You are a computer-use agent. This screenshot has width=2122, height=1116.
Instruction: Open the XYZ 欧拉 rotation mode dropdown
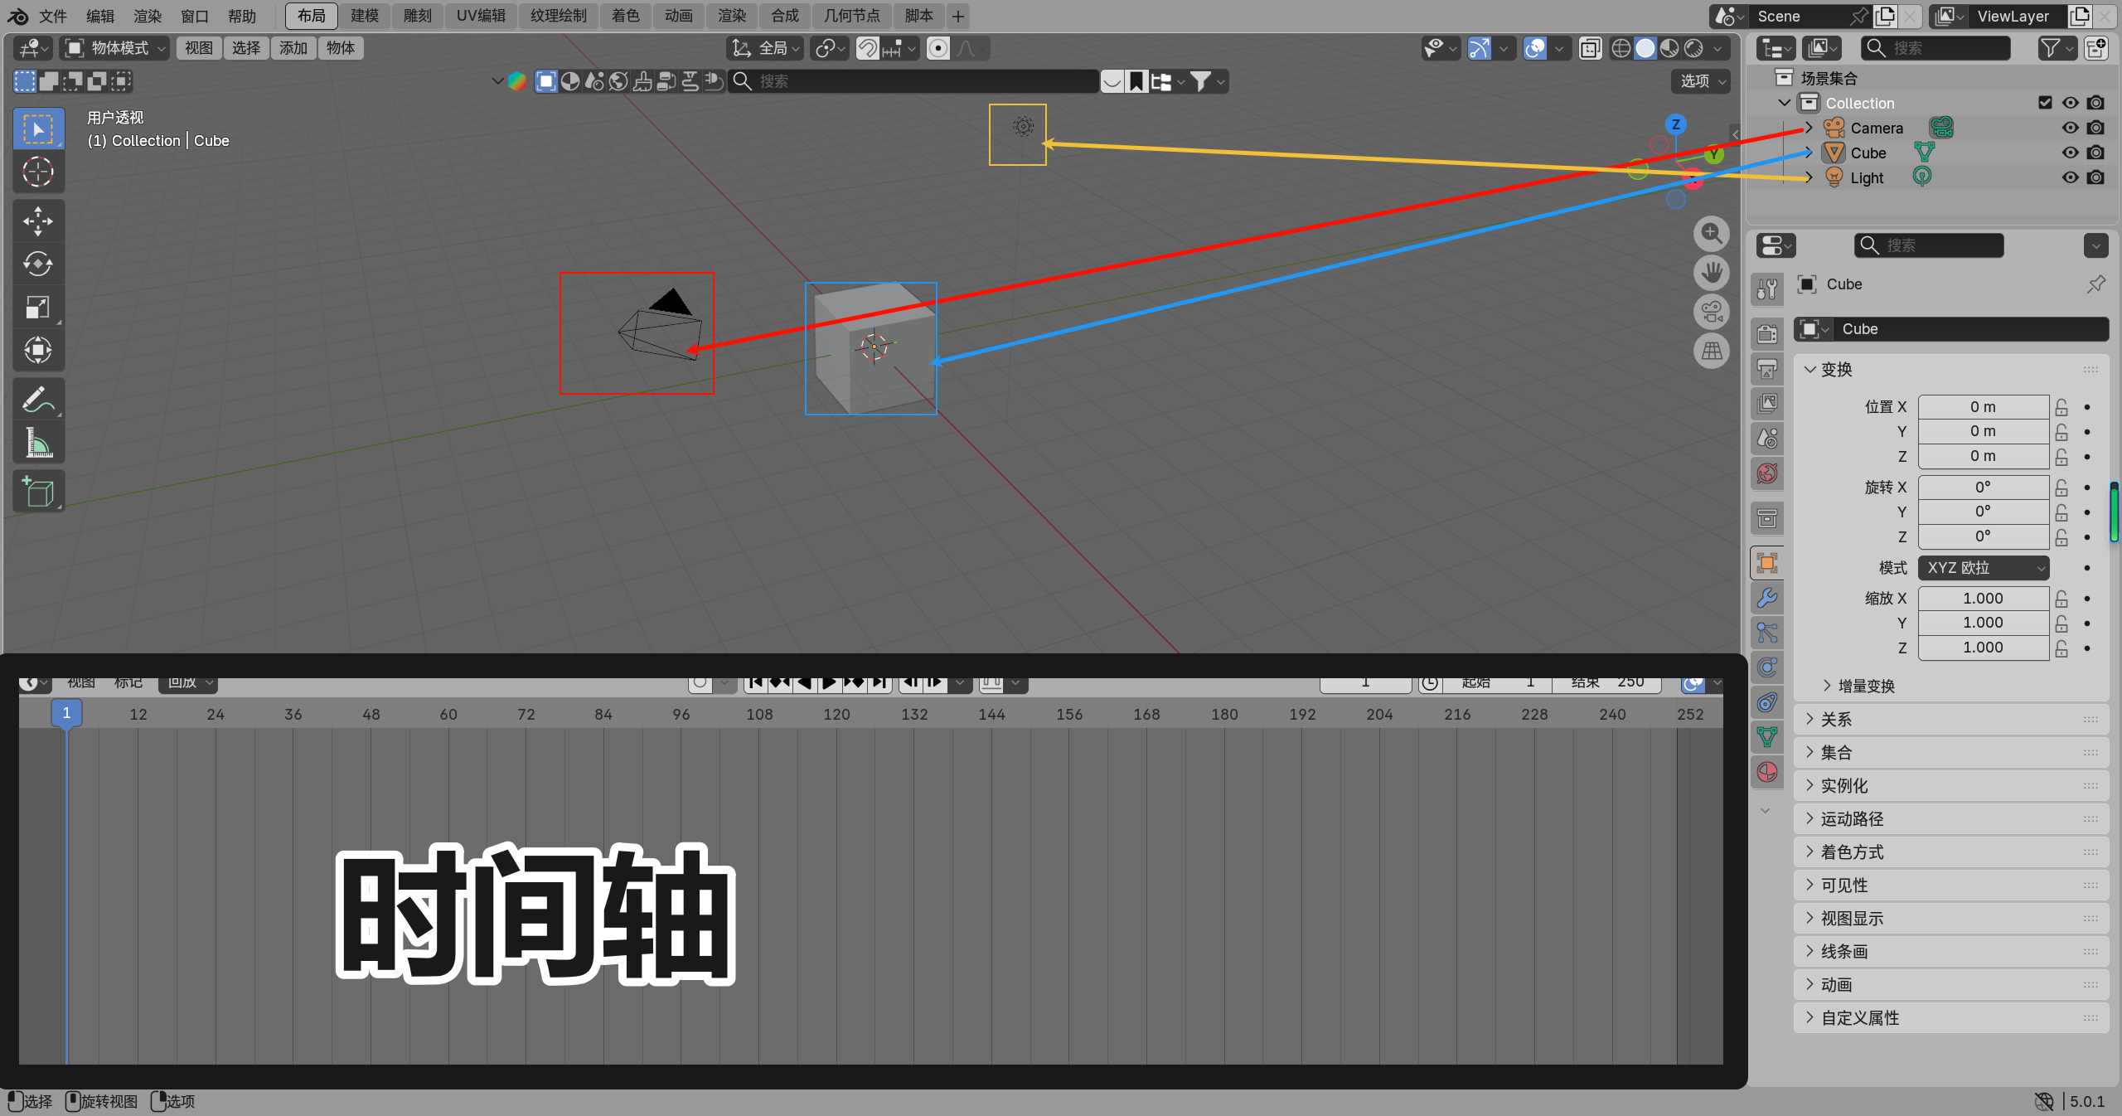(1983, 568)
